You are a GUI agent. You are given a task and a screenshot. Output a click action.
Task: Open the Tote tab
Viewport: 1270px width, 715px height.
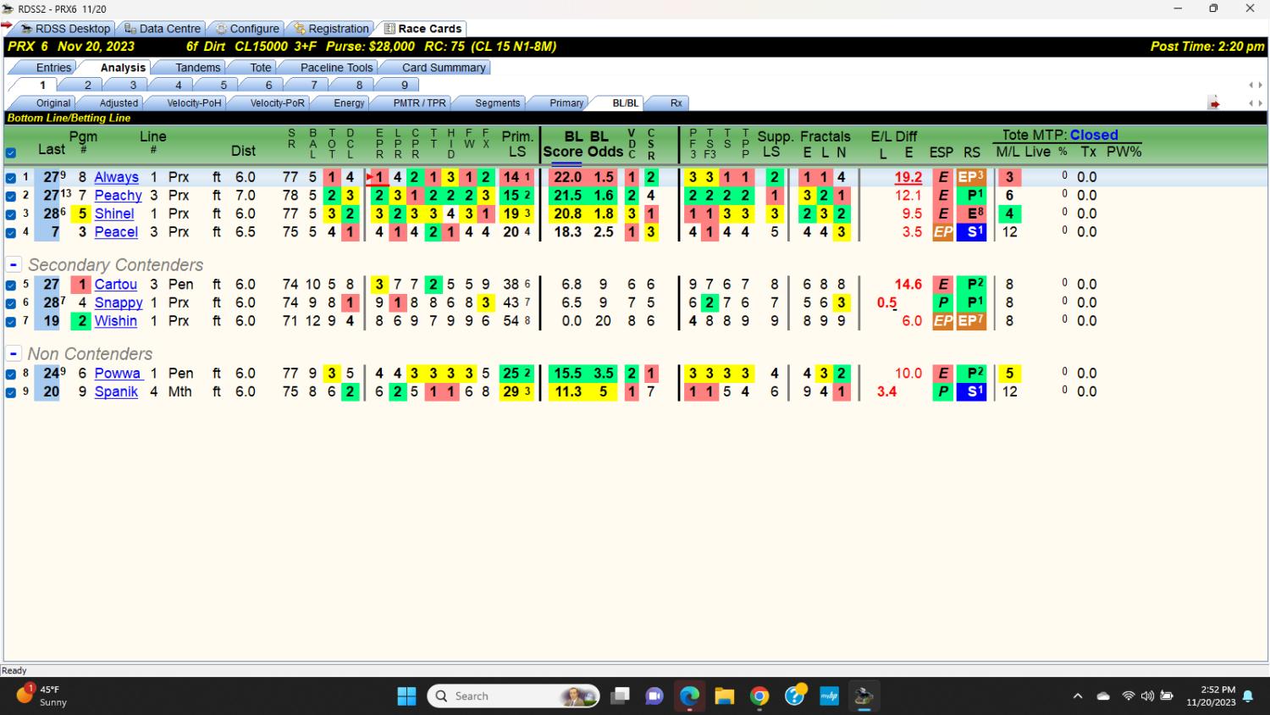point(261,68)
